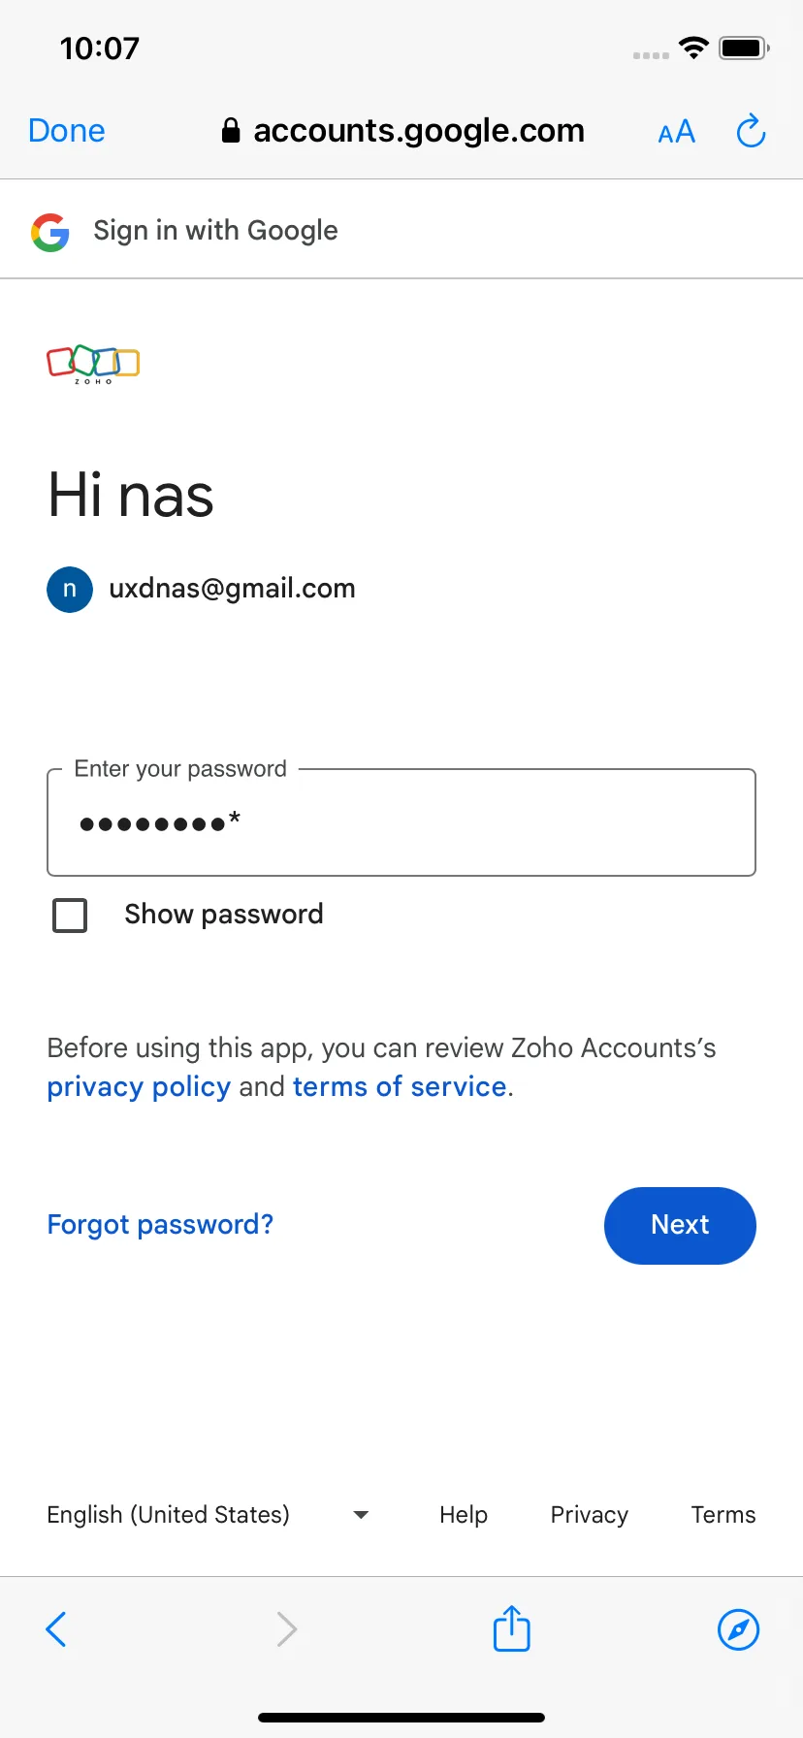The width and height of the screenshot is (803, 1738).
Task: Tap the blue 'n' account avatar
Action: point(70,590)
